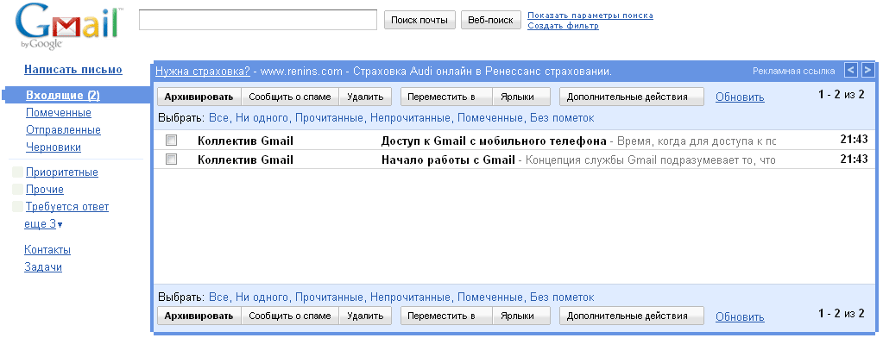Open 'Создать фильтр' link

[563, 26]
